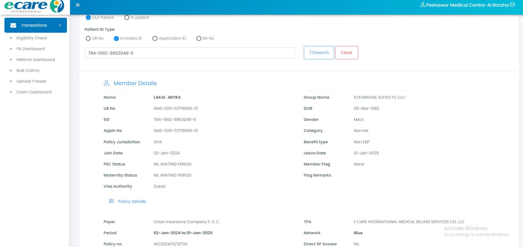Choose UB No as patient ID type
523x247 pixels.
(x=88, y=39)
